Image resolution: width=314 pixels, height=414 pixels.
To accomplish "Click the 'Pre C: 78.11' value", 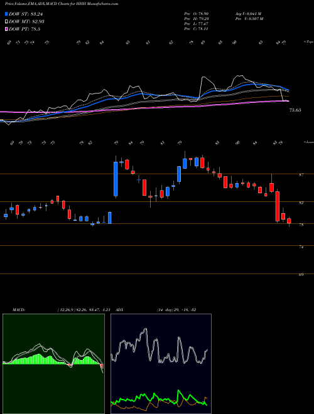I will tap(197, 29).
